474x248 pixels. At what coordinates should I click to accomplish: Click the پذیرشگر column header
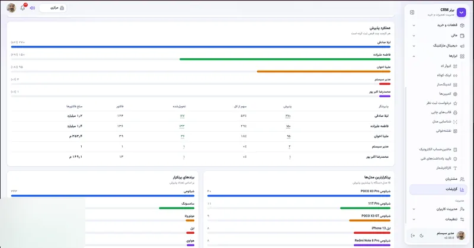pos(383,107)
